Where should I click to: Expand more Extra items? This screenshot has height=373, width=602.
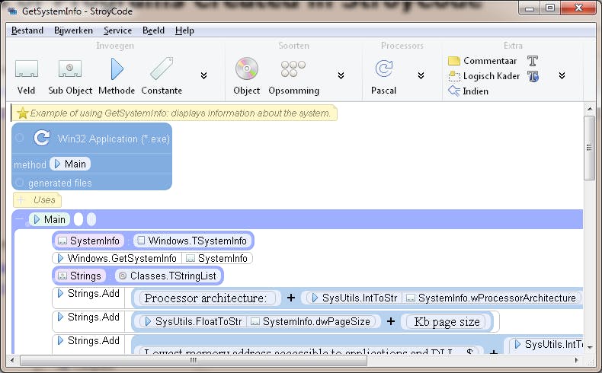pos(562,75)
